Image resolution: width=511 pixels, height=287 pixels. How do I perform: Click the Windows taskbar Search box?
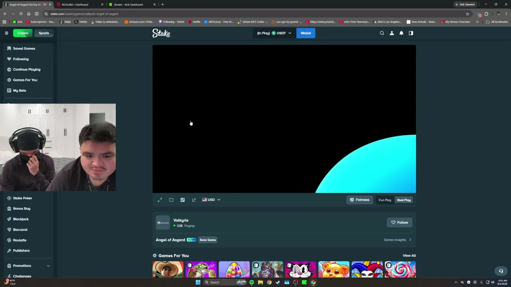point(224,282)
